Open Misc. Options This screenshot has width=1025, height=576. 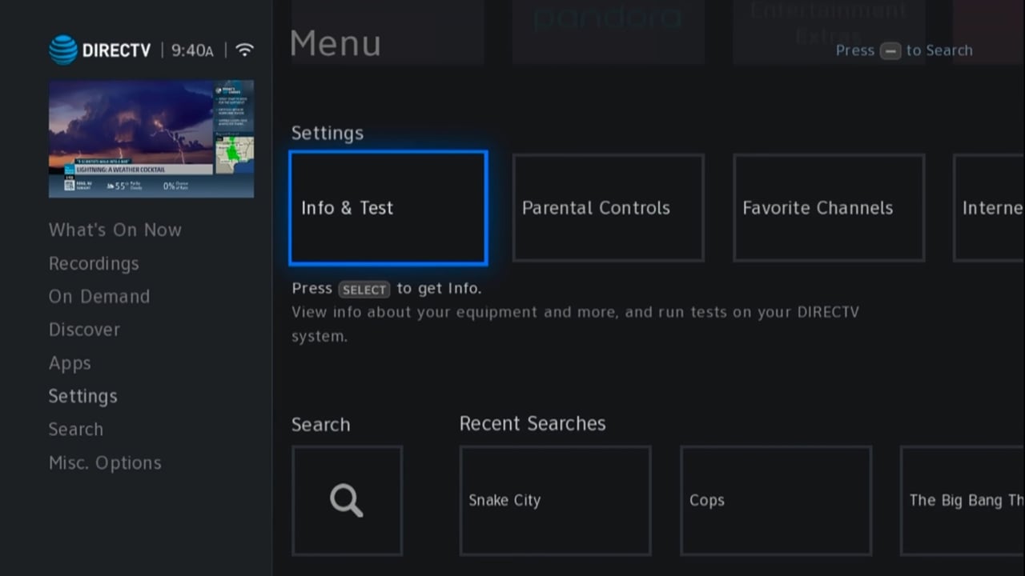[x=105, y=462]
